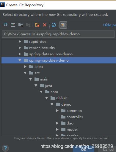Go to the Home directory icon
Screen dimensions: 116x152
coord(6,25)
